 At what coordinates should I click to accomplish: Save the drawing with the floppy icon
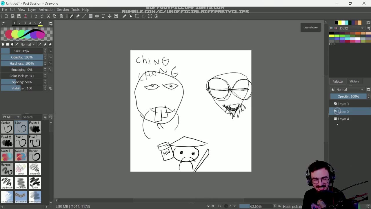pyautogui.click(x=19, y=16)
